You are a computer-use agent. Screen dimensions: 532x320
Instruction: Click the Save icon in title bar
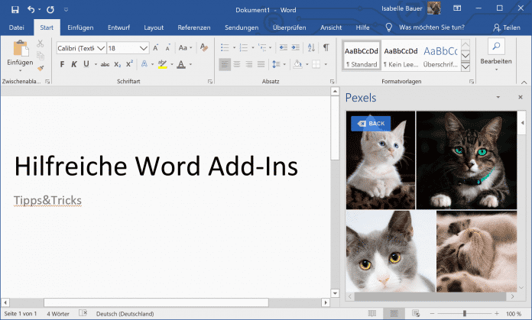10,9
